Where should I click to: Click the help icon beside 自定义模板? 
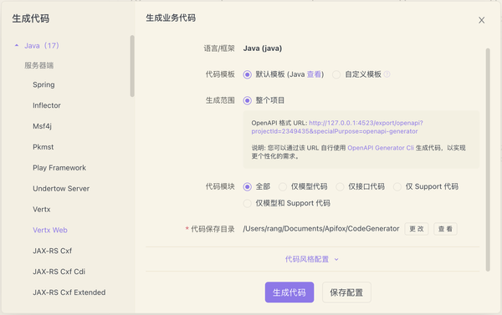387,74
